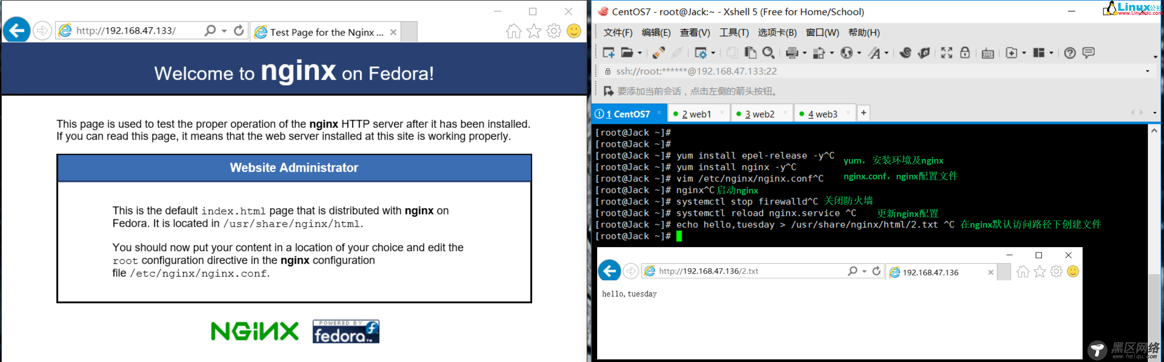
Task: Open the 帮助(H) menu
Action: pos(864,33)
